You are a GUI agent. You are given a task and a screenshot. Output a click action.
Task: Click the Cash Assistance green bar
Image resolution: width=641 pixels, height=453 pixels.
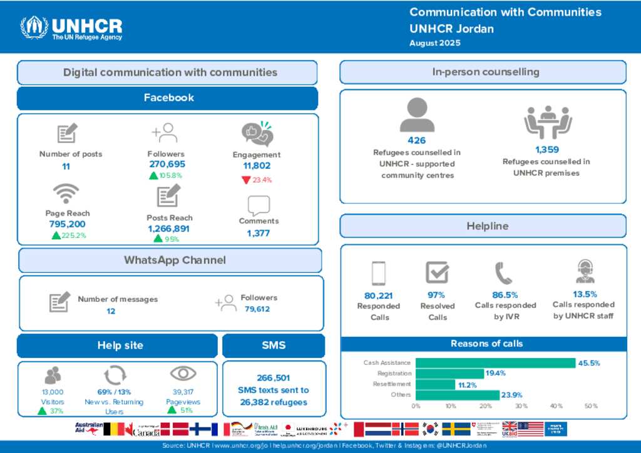tap(495, 363)
